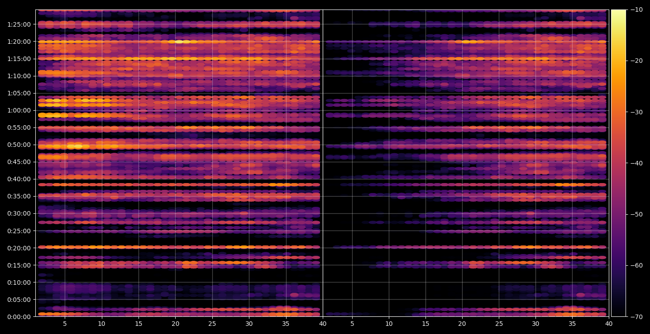Select the −40 colorbar tick label
Screen dimensions: 650x334
click(636, 163)
